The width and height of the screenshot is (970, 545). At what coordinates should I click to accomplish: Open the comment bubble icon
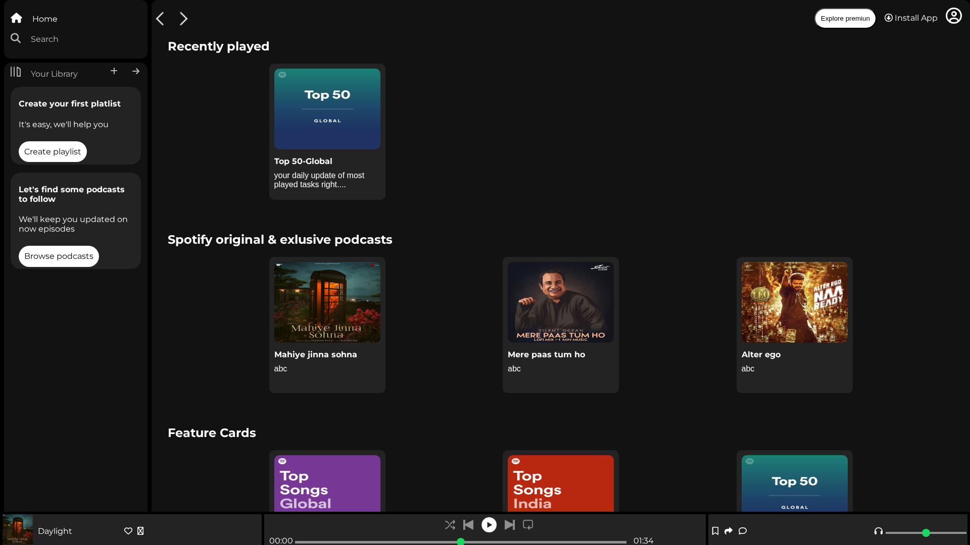point(743,531)
